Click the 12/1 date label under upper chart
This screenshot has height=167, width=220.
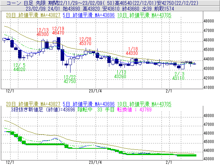[x=10, y=91]
